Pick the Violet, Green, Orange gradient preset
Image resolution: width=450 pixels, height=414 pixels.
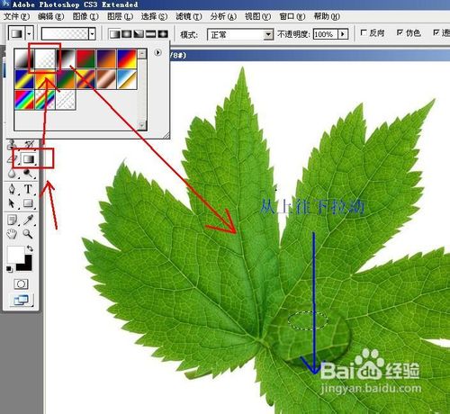point(66,79)
